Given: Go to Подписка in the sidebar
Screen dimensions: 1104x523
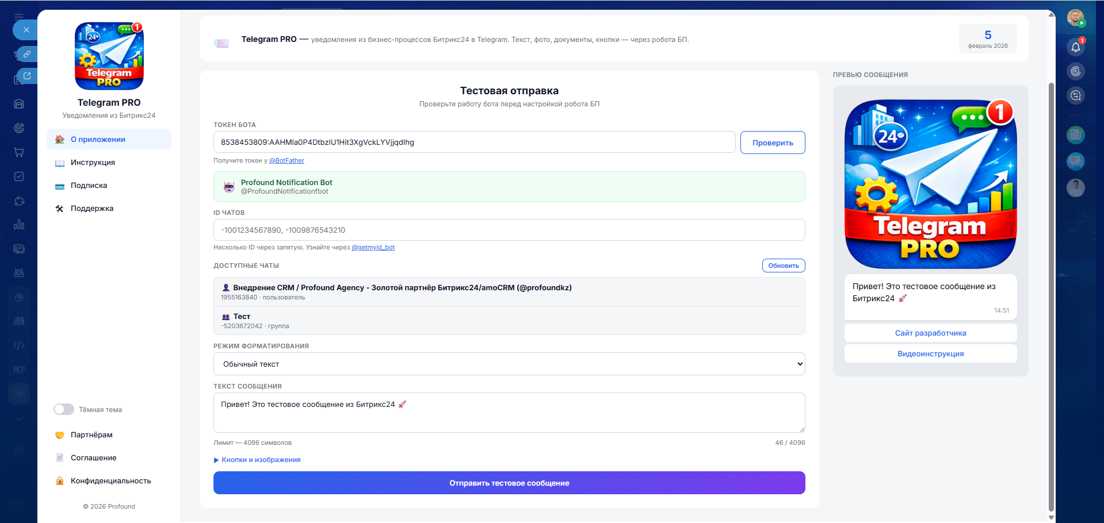Looking at the screenshot, I should coord(89,186).
